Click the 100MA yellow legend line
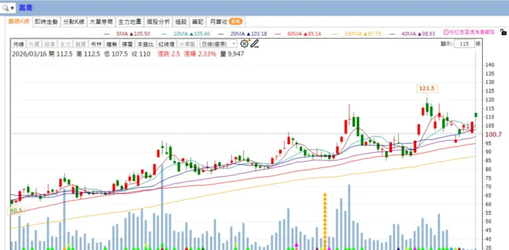This screenshot has width=509, height=250. point(335,34)
